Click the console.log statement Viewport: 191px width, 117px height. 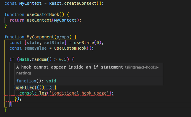67,93
